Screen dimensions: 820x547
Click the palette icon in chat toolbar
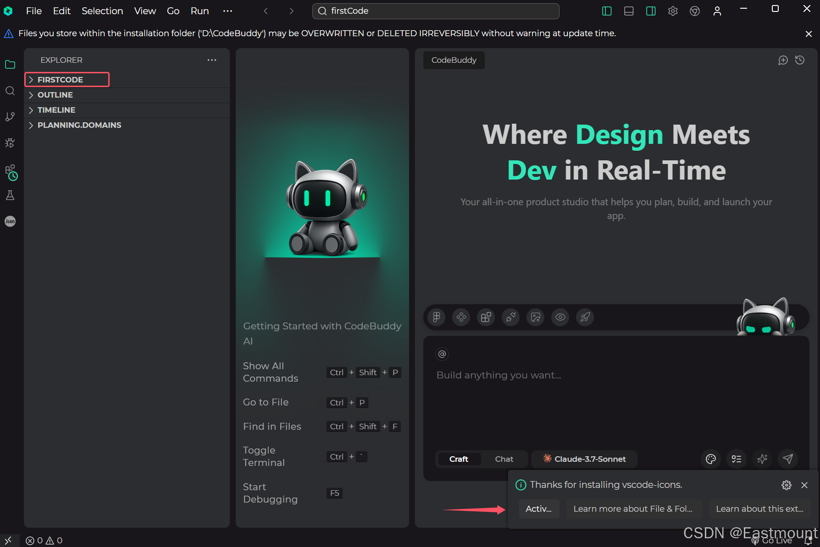(x=711, y=459)
